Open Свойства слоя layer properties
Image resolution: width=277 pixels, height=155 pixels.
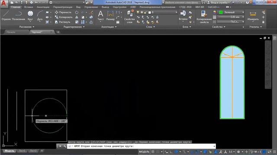tap(129, 17)
